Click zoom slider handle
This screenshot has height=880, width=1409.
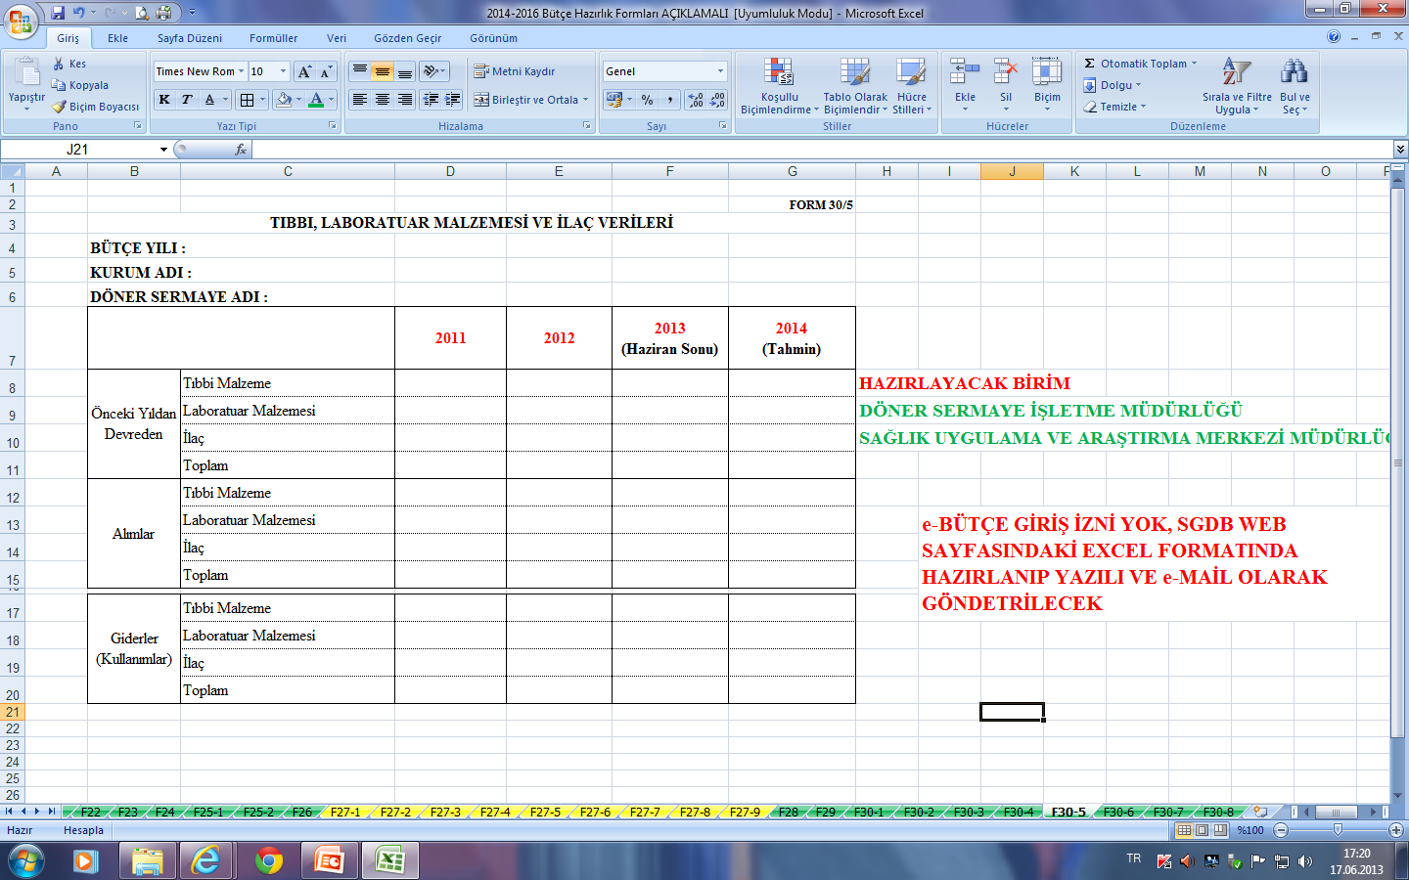coord(1338,830)
